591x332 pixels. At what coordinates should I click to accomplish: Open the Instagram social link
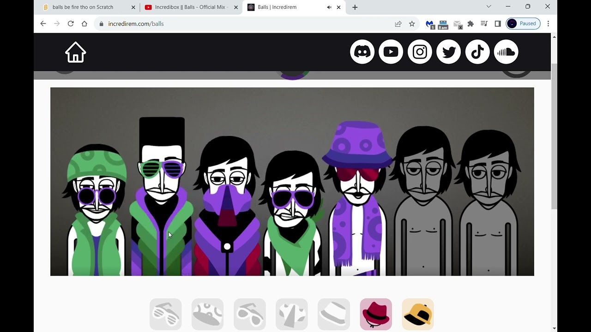pyautogui.click(x=420, y=52)
